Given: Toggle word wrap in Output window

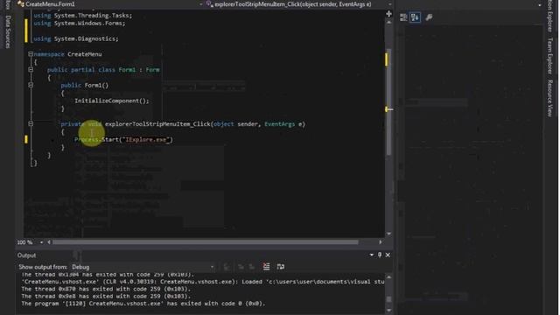Looking at the screenshot, I should pos(281,266).
